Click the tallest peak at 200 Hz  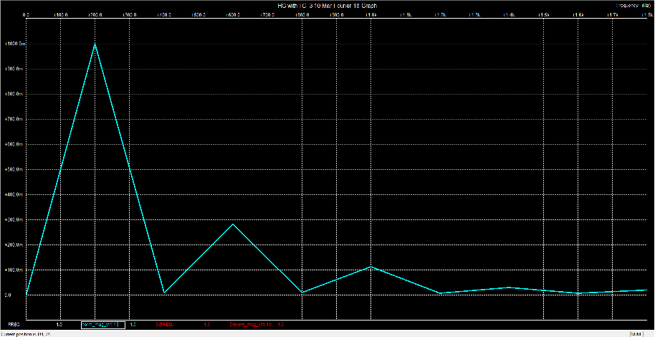click(95, 44)
